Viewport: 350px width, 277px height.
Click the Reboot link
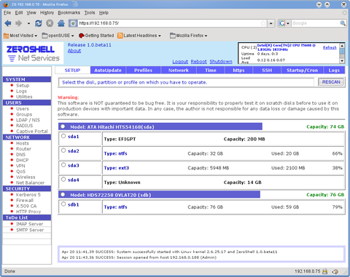[x=198, y=62]
